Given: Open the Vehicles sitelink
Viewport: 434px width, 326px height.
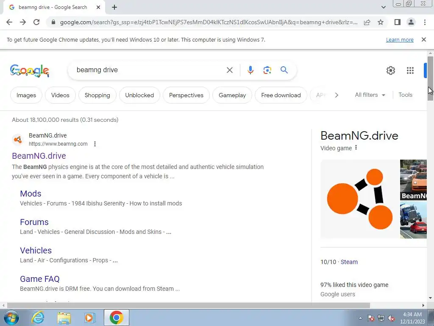Looking at the screenshot, I should click(36, 250).
